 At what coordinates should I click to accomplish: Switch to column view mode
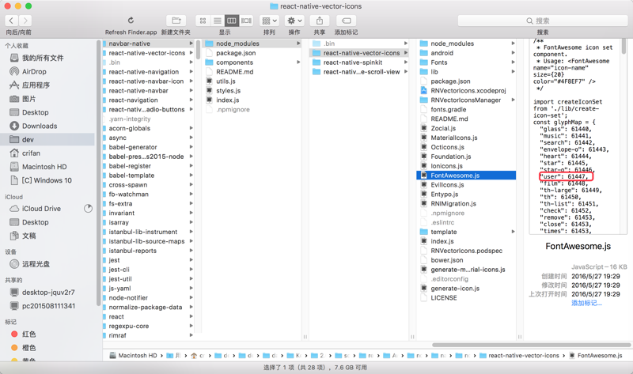[232, 21]
